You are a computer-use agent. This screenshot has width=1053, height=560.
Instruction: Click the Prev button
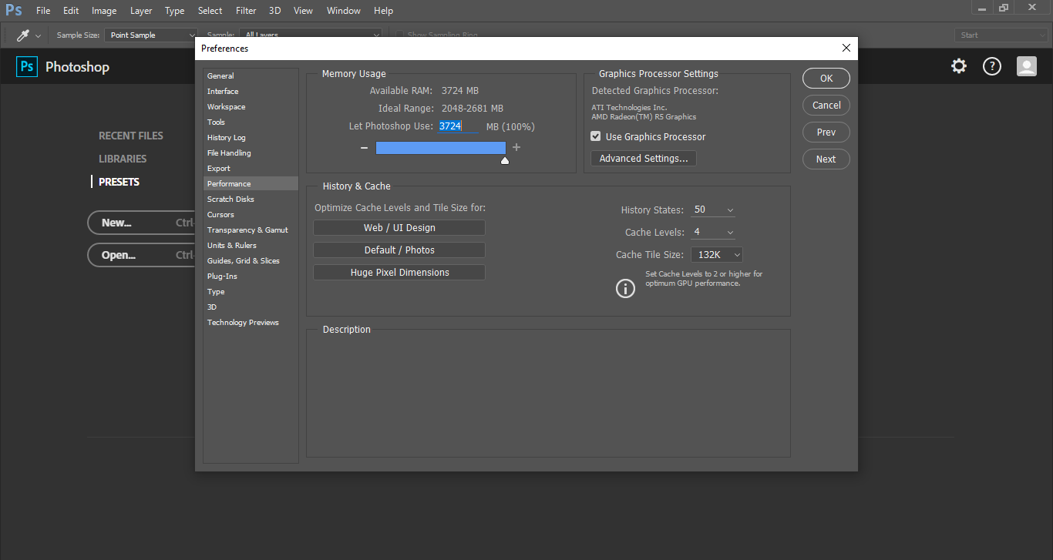pos(826,132)
